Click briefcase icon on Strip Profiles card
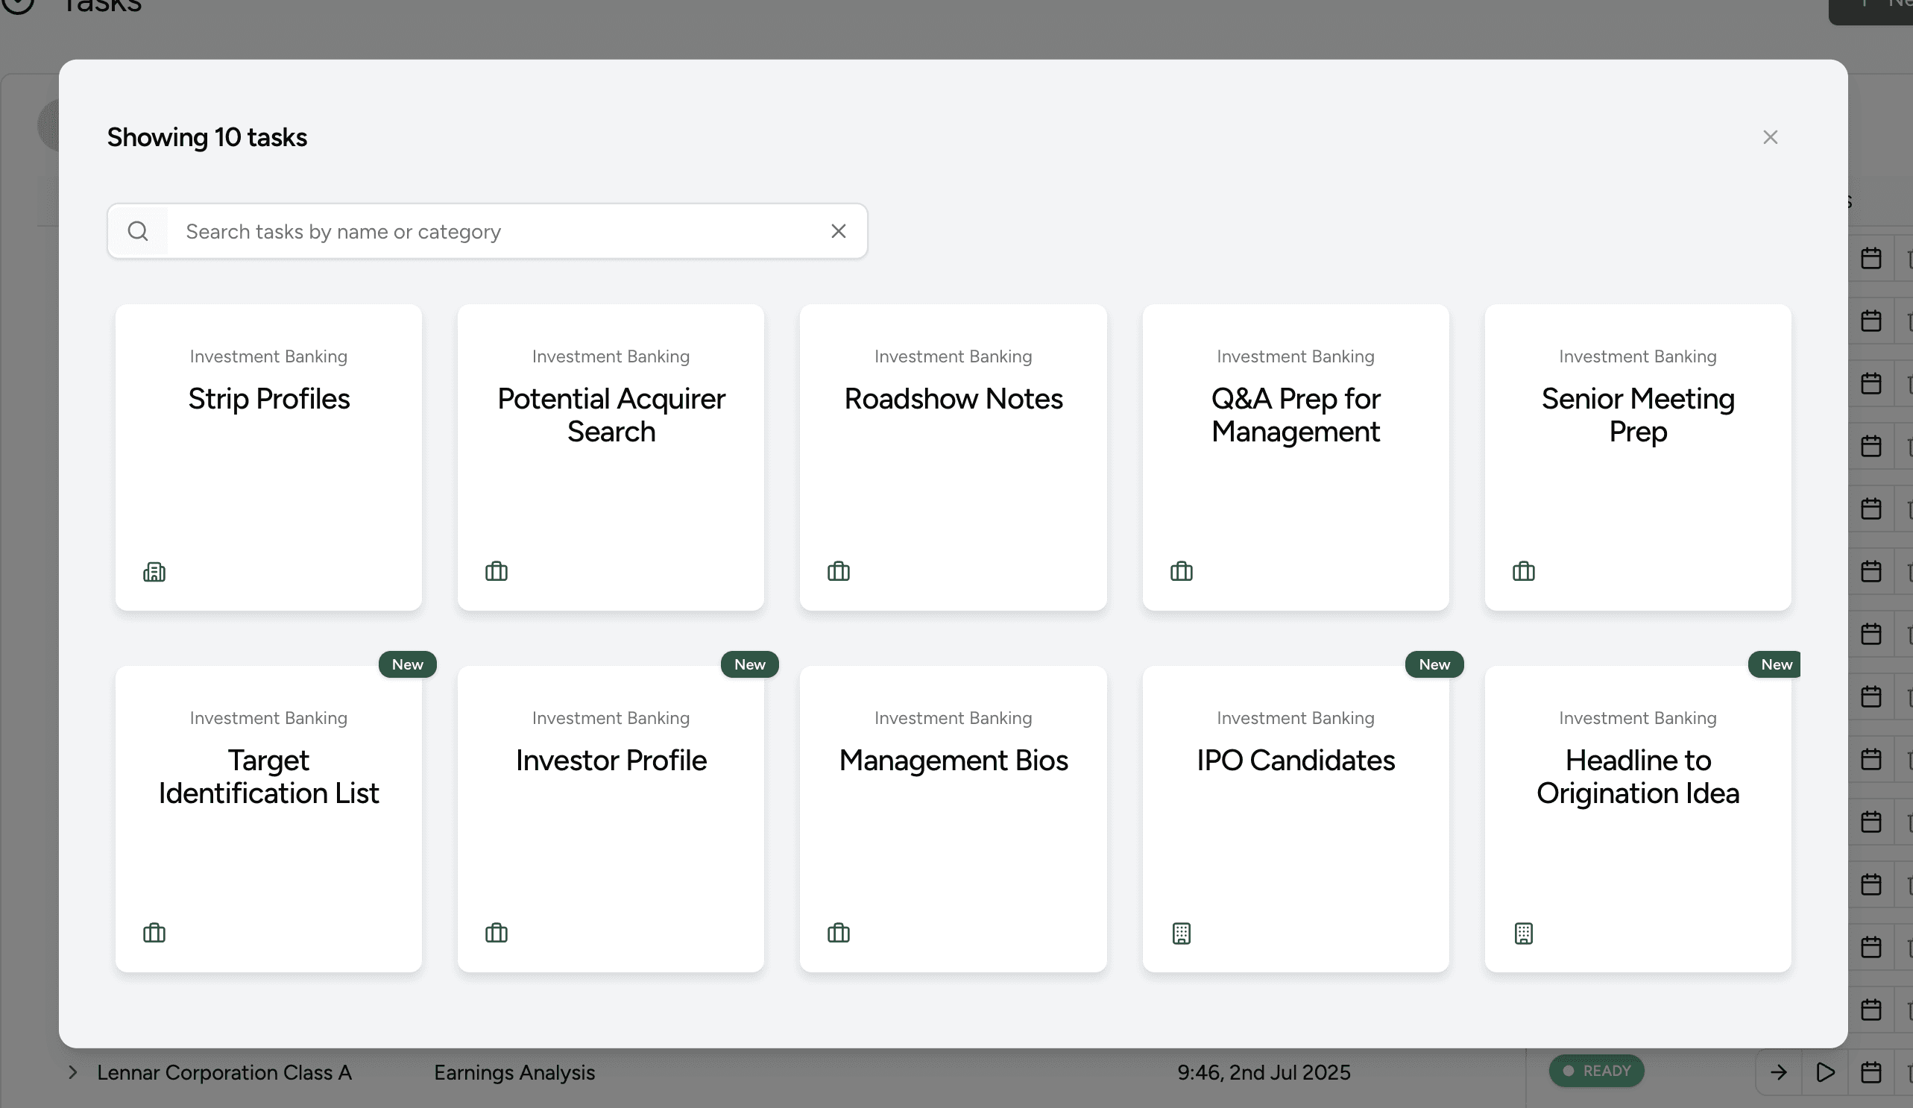The width and height of the screenshot is (1913, 1108). coord(154,571)
